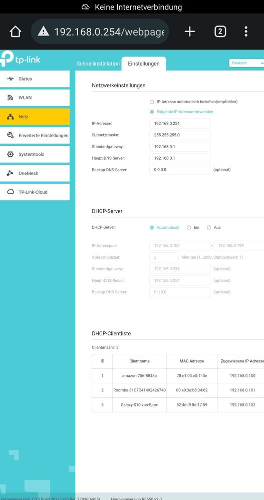Click the Subnetzmaske field 255.255.255.0
This screenshot has width=264, height=500.
180,135
